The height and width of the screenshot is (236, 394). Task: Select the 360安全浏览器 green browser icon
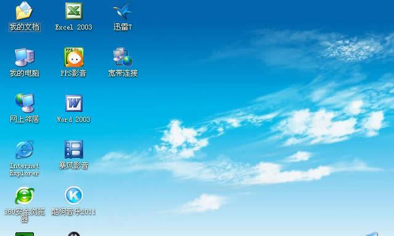click(25, 195)
